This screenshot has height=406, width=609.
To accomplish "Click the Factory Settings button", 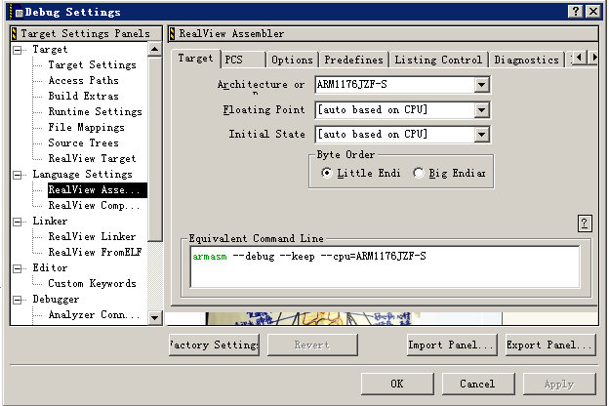I will click(x=215, y=345).
